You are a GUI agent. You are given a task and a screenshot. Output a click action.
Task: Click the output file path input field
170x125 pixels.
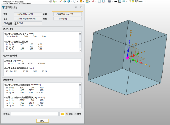pyautogui.click(x=35, y=114)
